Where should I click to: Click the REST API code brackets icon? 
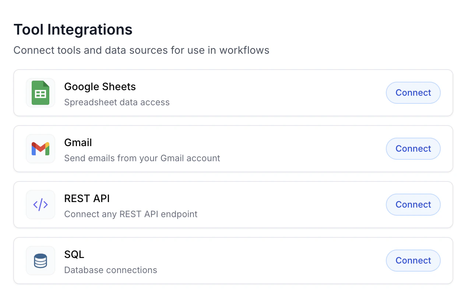41,205
